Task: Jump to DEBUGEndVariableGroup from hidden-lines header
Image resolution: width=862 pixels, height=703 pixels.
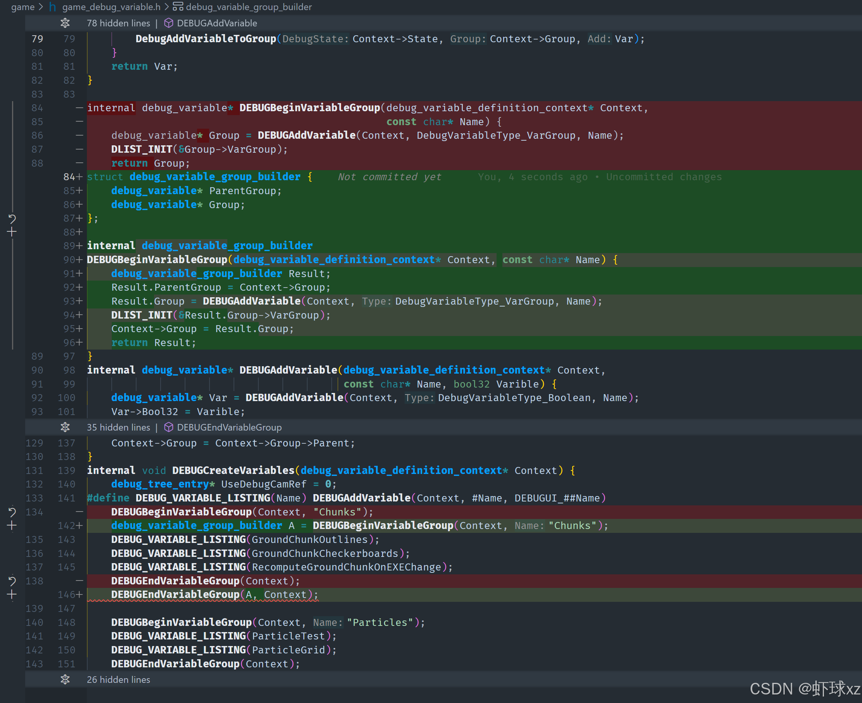Action: [x=229, y=427]
